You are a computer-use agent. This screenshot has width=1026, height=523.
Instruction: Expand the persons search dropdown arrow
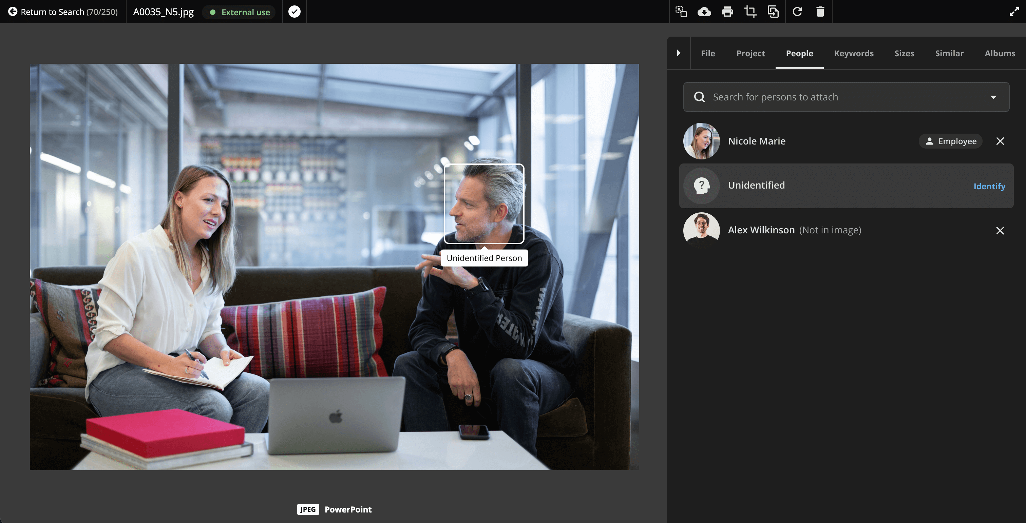click(x=993, y=97)
